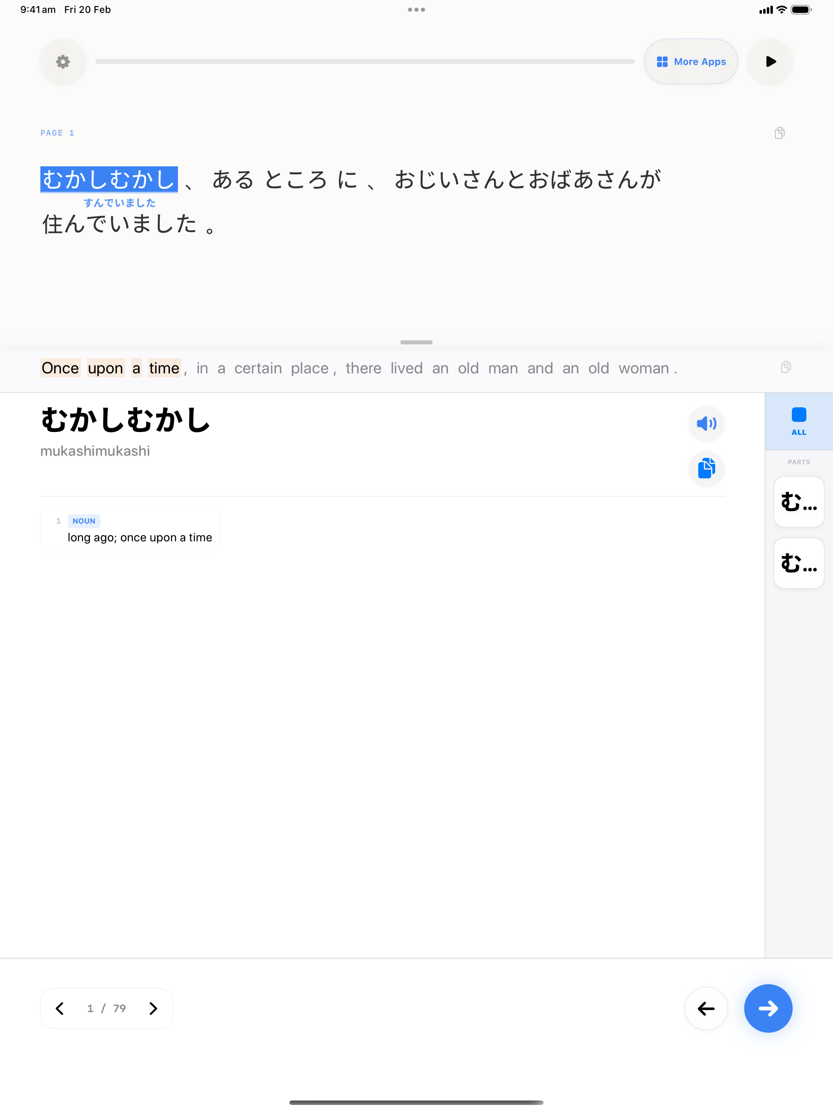Click the three-dot multitasking menu at the top
Screen dimensions: 833x1111
(x=416, y=10)
